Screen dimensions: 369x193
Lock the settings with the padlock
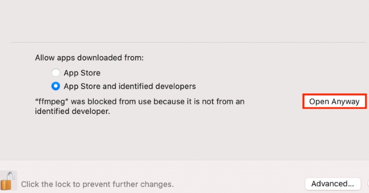8,180
